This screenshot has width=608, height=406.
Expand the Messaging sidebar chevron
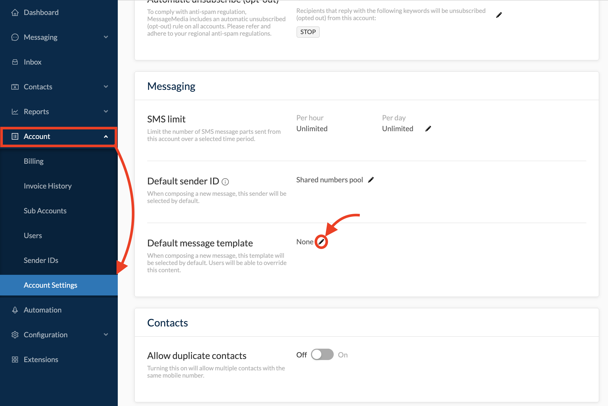pos(106,37)
